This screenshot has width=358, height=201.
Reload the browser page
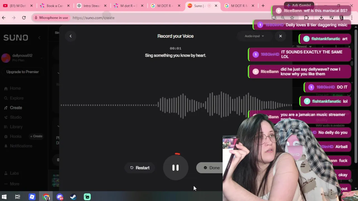point(24,18)
